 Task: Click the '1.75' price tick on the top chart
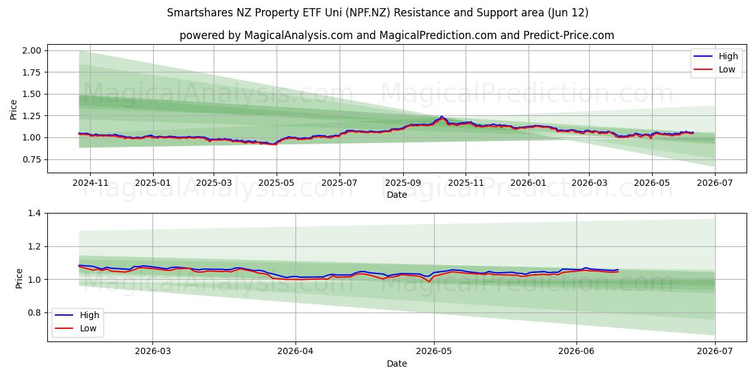point(31,72)
